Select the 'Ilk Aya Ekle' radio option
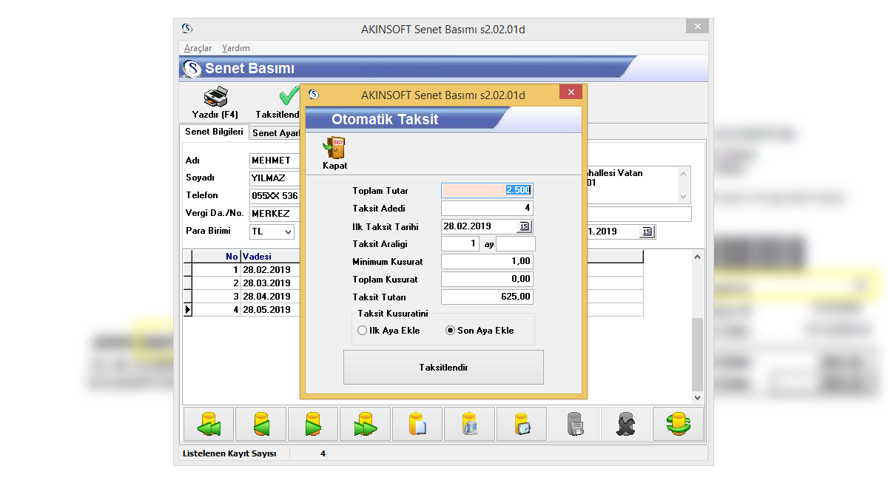Viewport: 888px width, 483px height. click(362, 331)
